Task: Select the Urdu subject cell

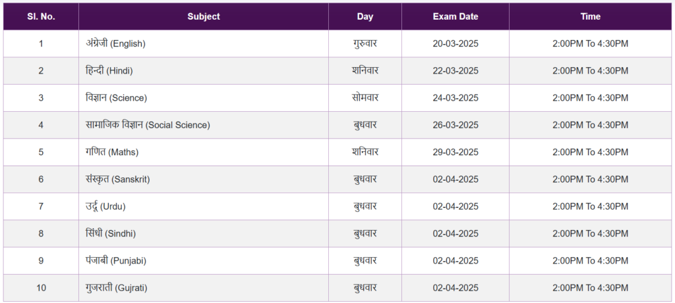Action: click(x=204, y=206)
